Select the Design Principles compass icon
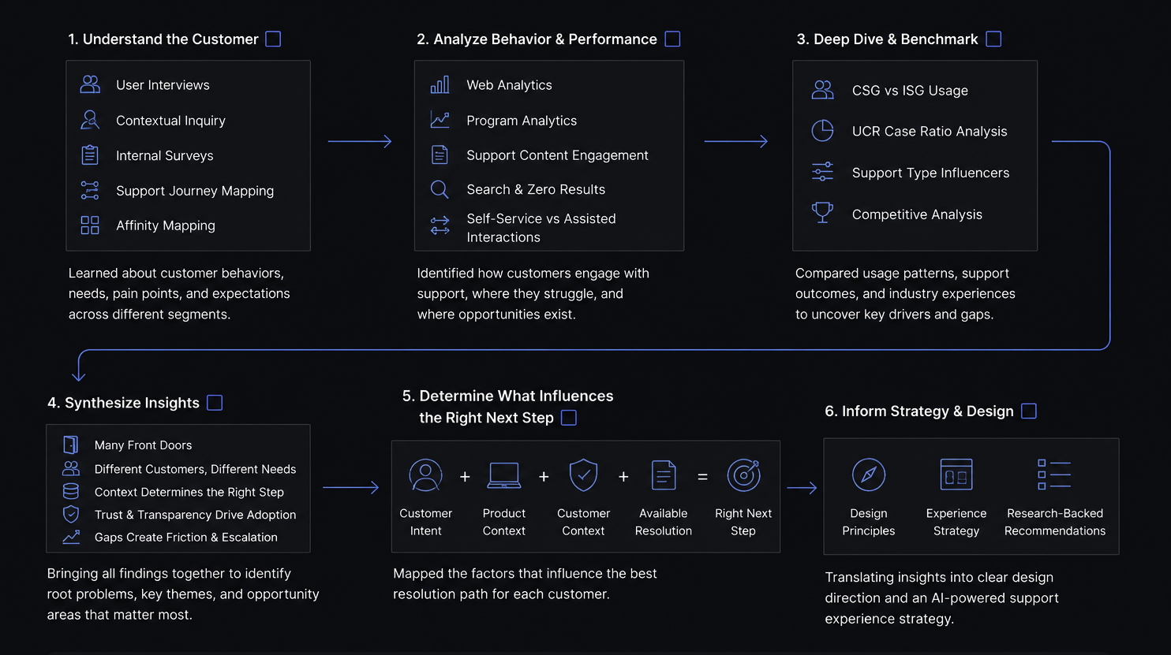The image size is (1171, 655). [x=869, y=475]
